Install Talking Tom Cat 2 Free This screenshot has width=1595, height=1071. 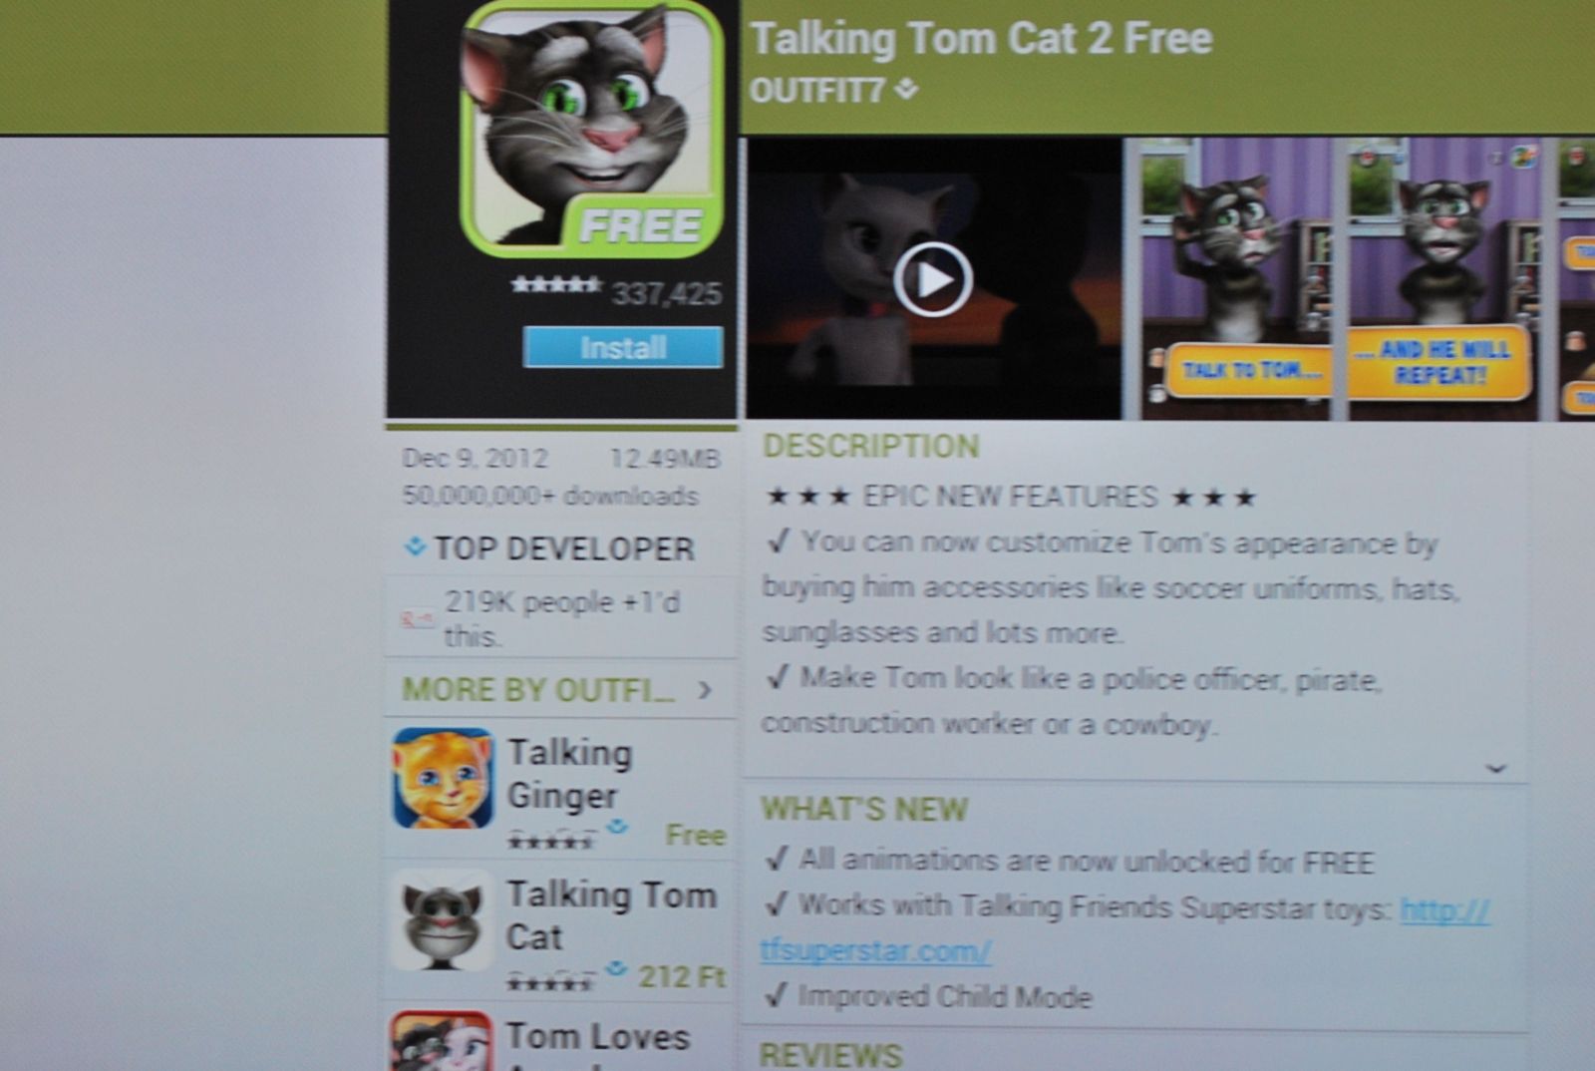(x=623, y=347)
